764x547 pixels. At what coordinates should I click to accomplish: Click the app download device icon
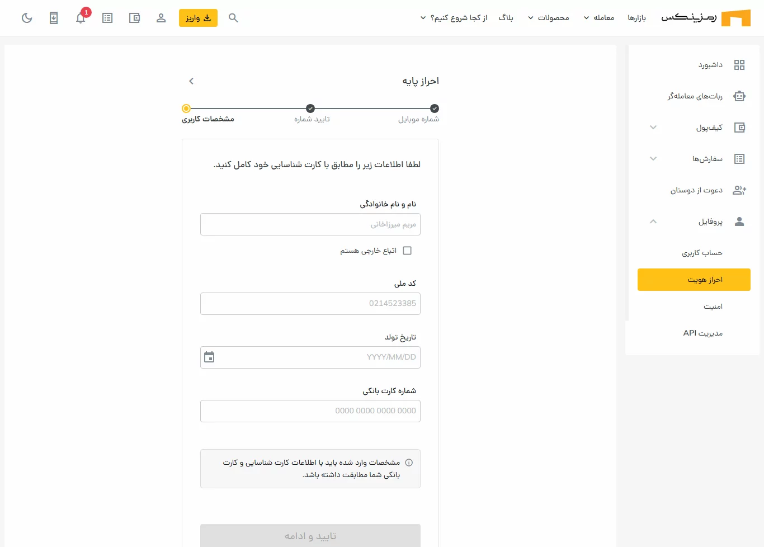(x=54, y=18)
